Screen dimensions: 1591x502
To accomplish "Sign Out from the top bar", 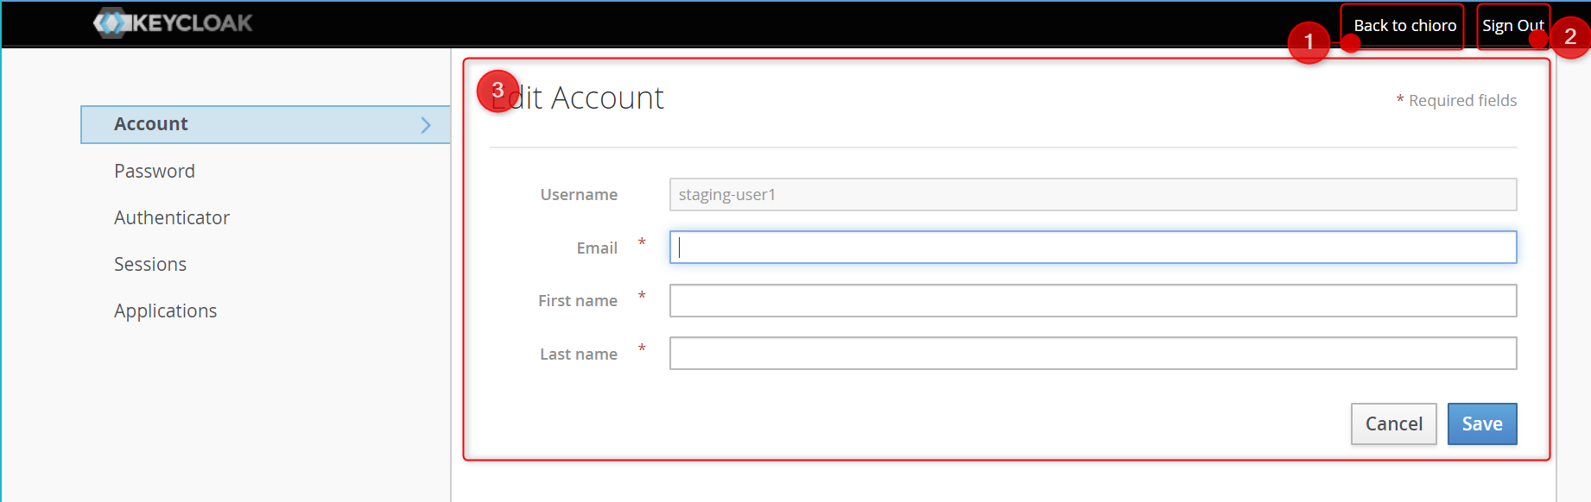I will click(1512, 26).
